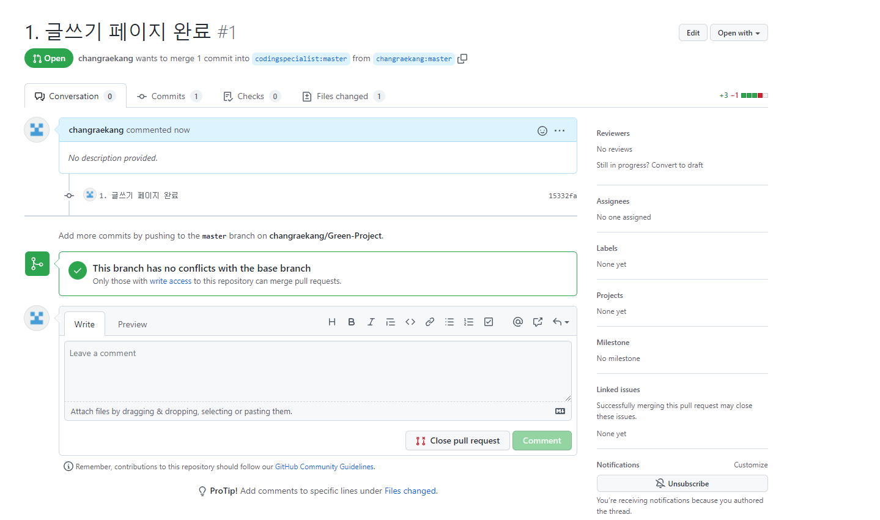Open saved replies dropdown arrow
The width and height of the screenshot is (880, 520).
click(x=561, y=322)
